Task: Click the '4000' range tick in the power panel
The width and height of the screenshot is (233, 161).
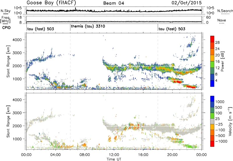Action: (x=17, y=40)
